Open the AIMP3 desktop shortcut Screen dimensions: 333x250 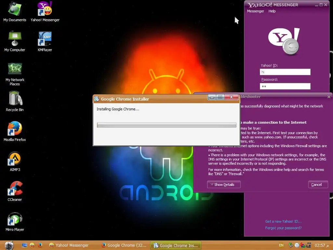tap(15, 161)
